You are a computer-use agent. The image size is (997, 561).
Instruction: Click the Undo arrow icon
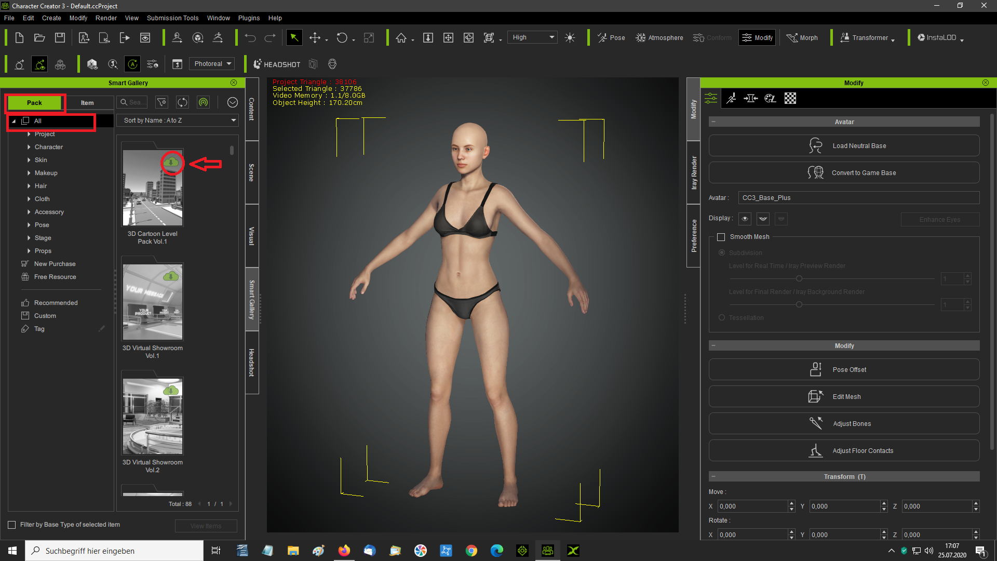pos(250,37)
